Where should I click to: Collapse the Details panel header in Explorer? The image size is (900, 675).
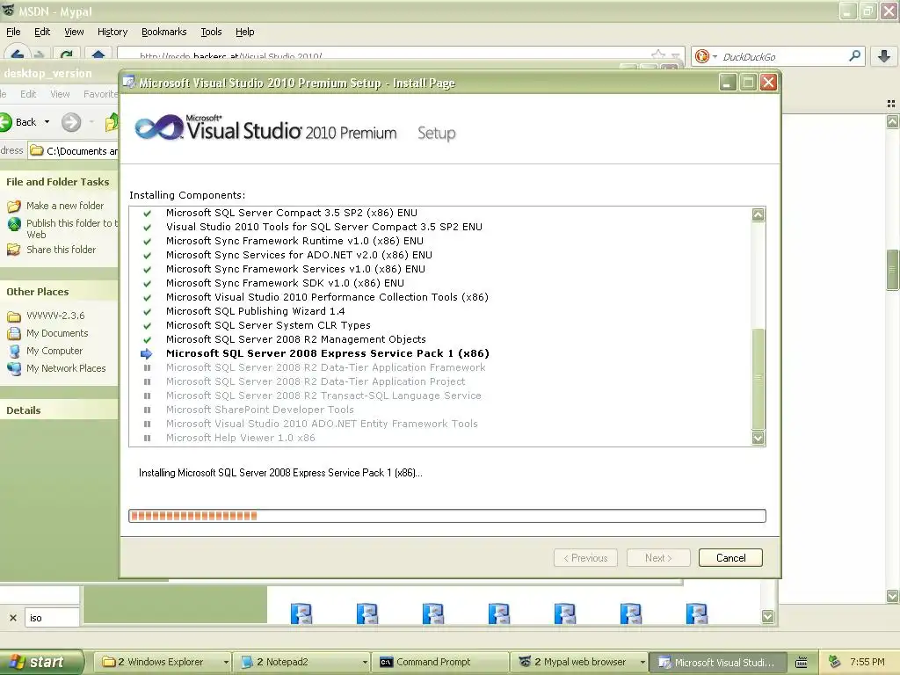(x=59, y=410)
